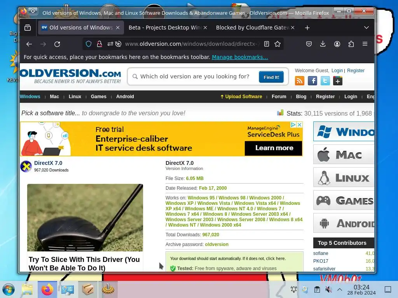Viewport: 398px width, 298px height.
Task: Open the extensions puzzle icon
Action: (351, 44)
